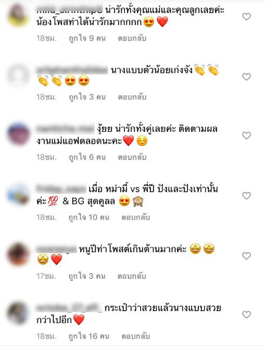
Task: Reply to the น่ารักทั้งคุณแม่ comment
Action: [132, 39]
